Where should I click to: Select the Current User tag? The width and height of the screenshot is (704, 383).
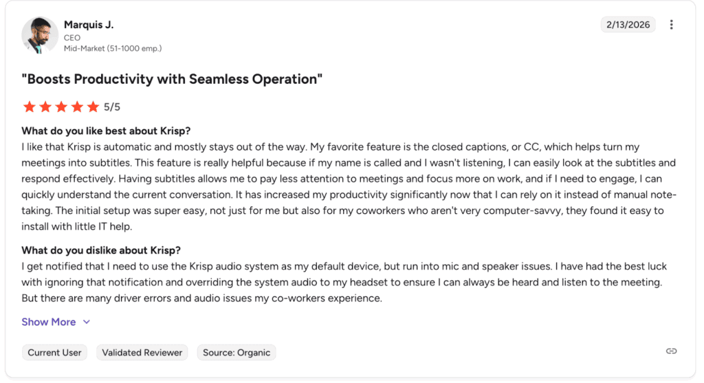55,353
